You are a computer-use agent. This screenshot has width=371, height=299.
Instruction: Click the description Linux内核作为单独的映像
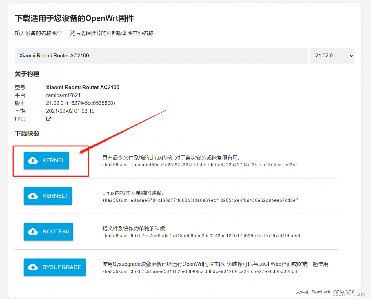coord(133,193)
